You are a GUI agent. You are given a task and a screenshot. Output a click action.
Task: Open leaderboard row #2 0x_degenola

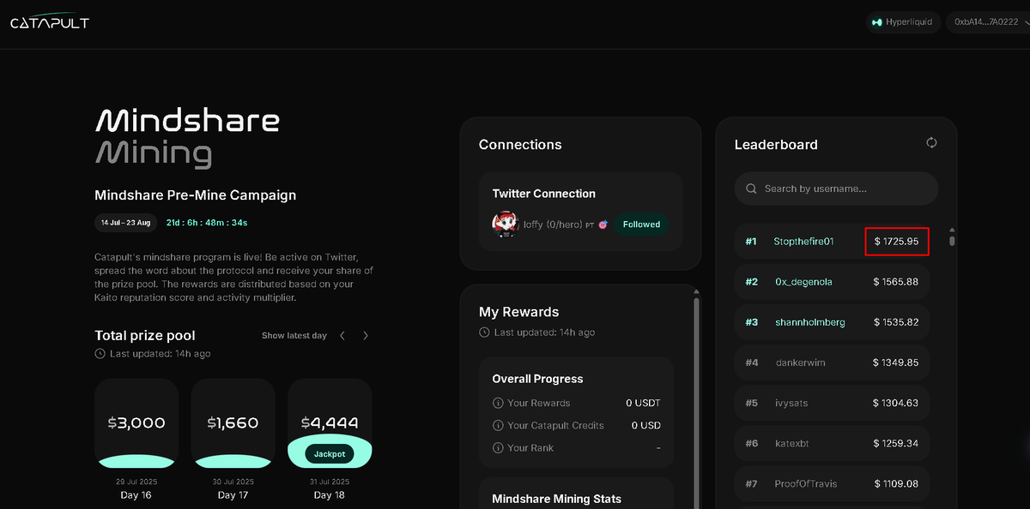click(832, 281)
